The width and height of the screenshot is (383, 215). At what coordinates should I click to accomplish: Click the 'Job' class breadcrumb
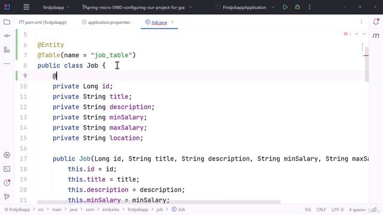pyautogui.click(x=178, y=210)
